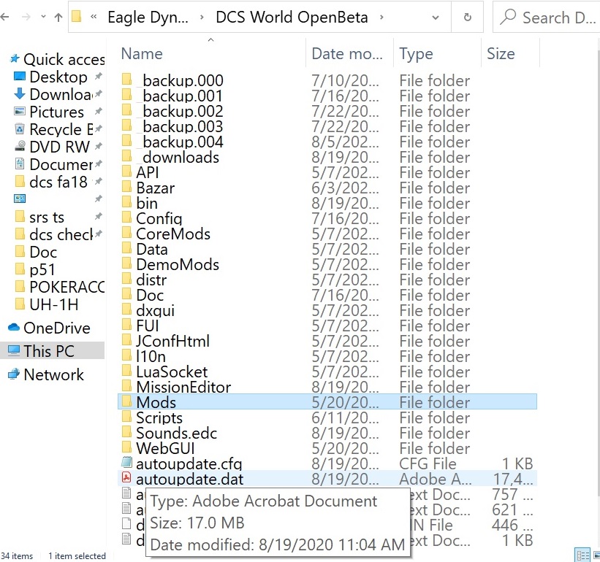Click the Scripts folder icon

pyautogui.click(x=127, y=416)
